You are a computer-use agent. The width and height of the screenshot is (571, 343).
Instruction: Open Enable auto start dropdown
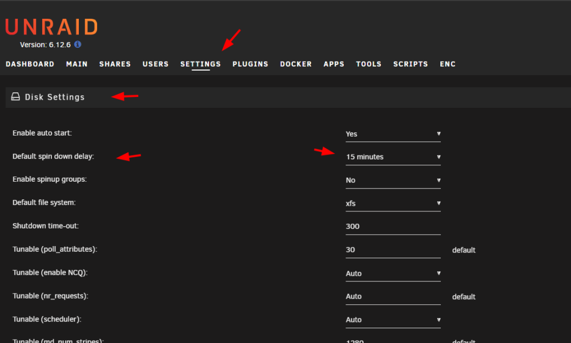[393, 134]
